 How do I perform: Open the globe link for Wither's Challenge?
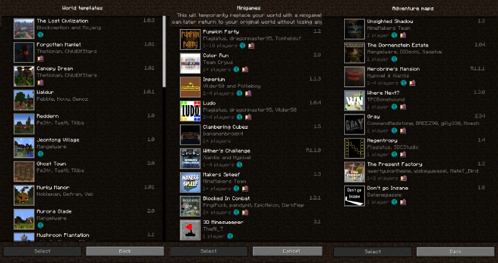[239, 165]
